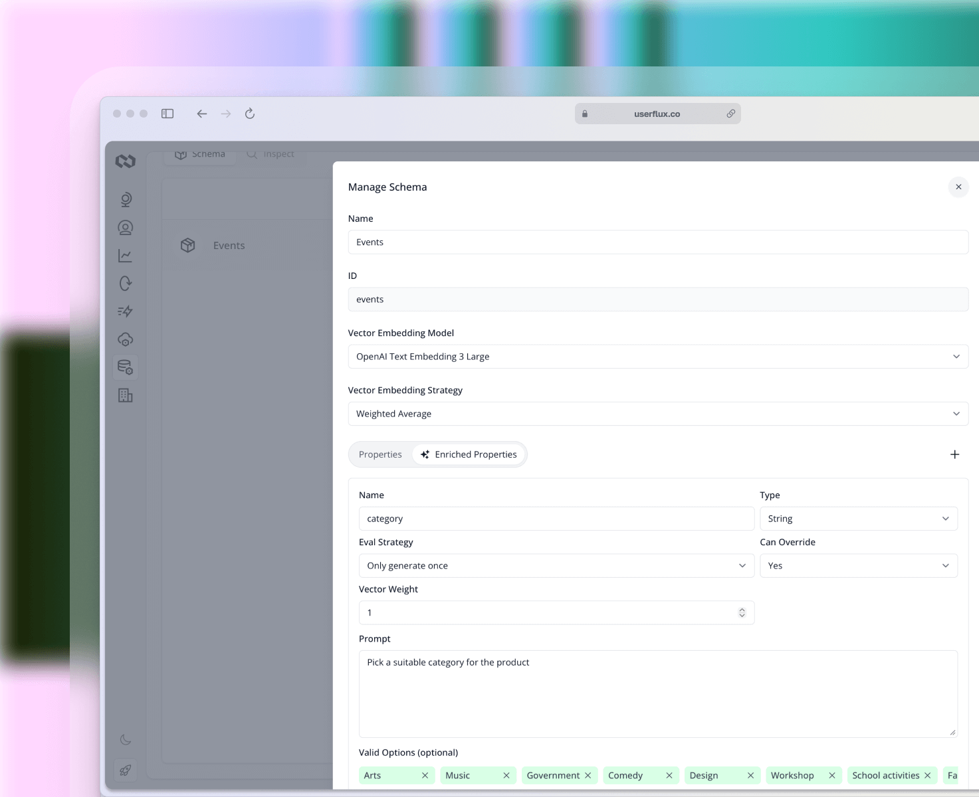Click the sync/refresh icon in sidebar
The height and width of the screenshot is (797, 979).
125,284
